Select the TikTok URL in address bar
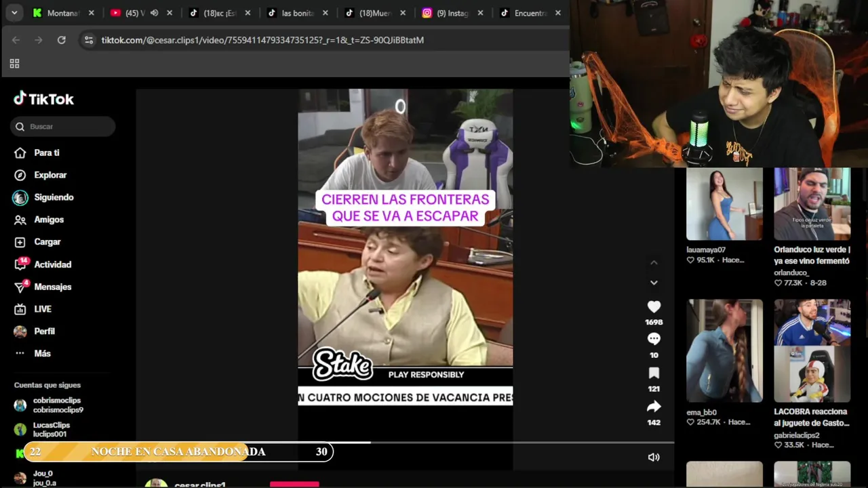 262,40
